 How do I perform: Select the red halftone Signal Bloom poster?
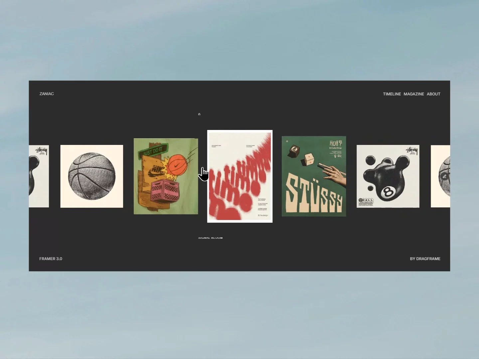coord(240,176)
